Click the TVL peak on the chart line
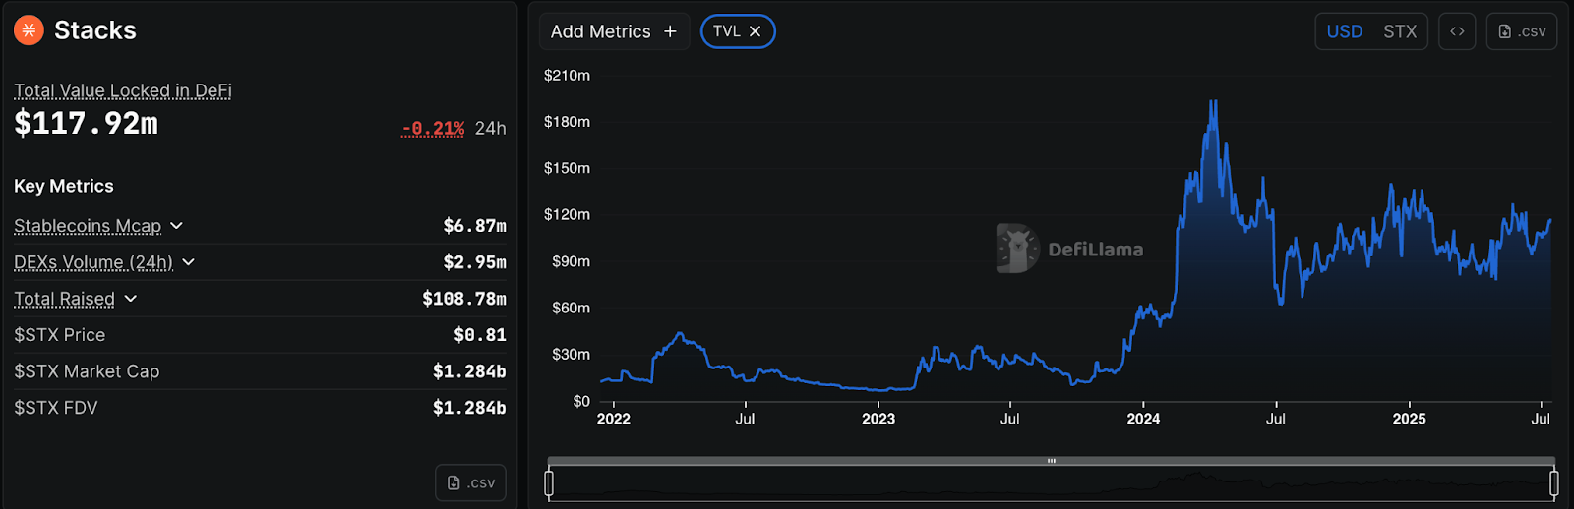Image resolution: width=1574 pixels, height=509 pixels. (x=1215, y=101)
